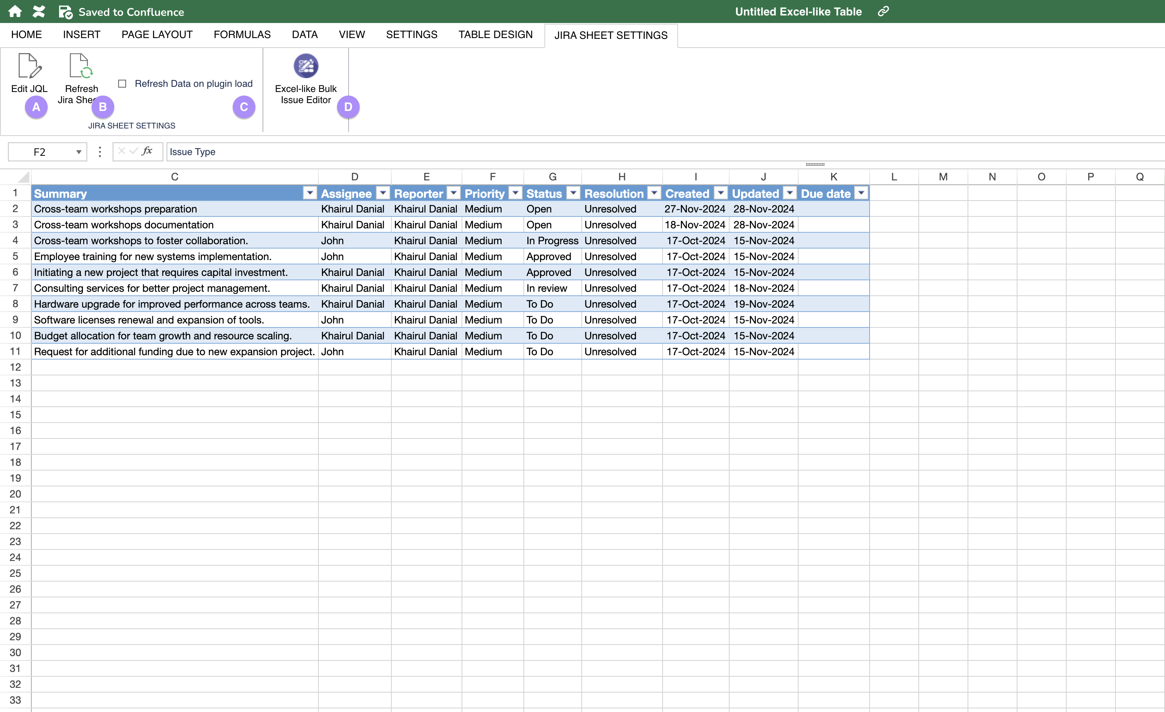The height and width of the screenshot is (712, 1165).
Task: Enable Refresh Data on plugin load checkbox
Action: pyautogui.click(x=122, y=84)
